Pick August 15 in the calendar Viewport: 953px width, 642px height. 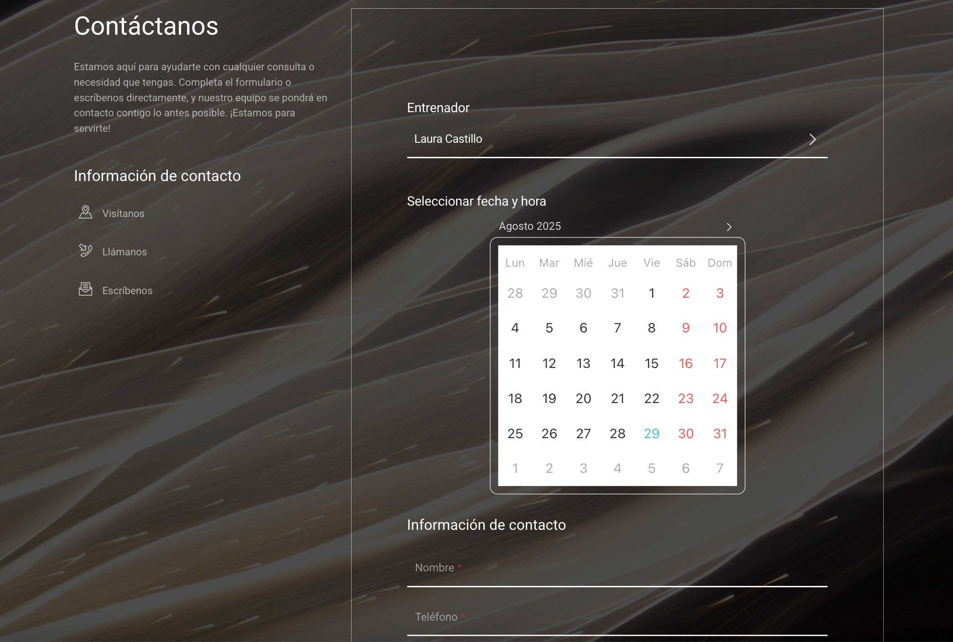coord(651,363)
